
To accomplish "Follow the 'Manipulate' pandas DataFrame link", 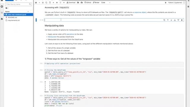I will (x=52, y=37).
